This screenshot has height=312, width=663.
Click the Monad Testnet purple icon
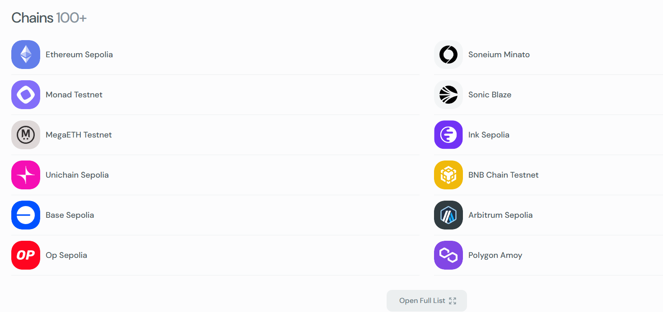(x=26, y=95)
